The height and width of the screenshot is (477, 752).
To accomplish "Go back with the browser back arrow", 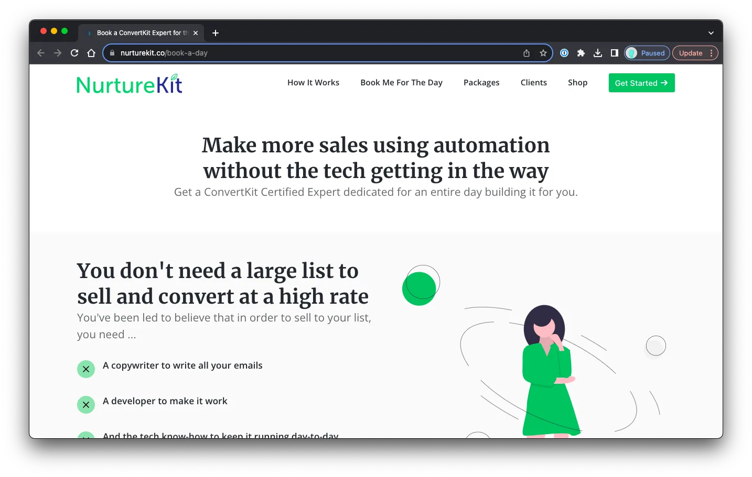I will click(41, 53).
